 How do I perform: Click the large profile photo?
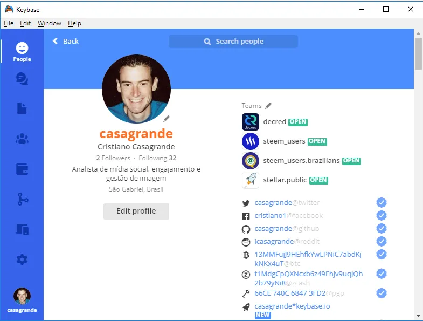(x=136, y=89)
